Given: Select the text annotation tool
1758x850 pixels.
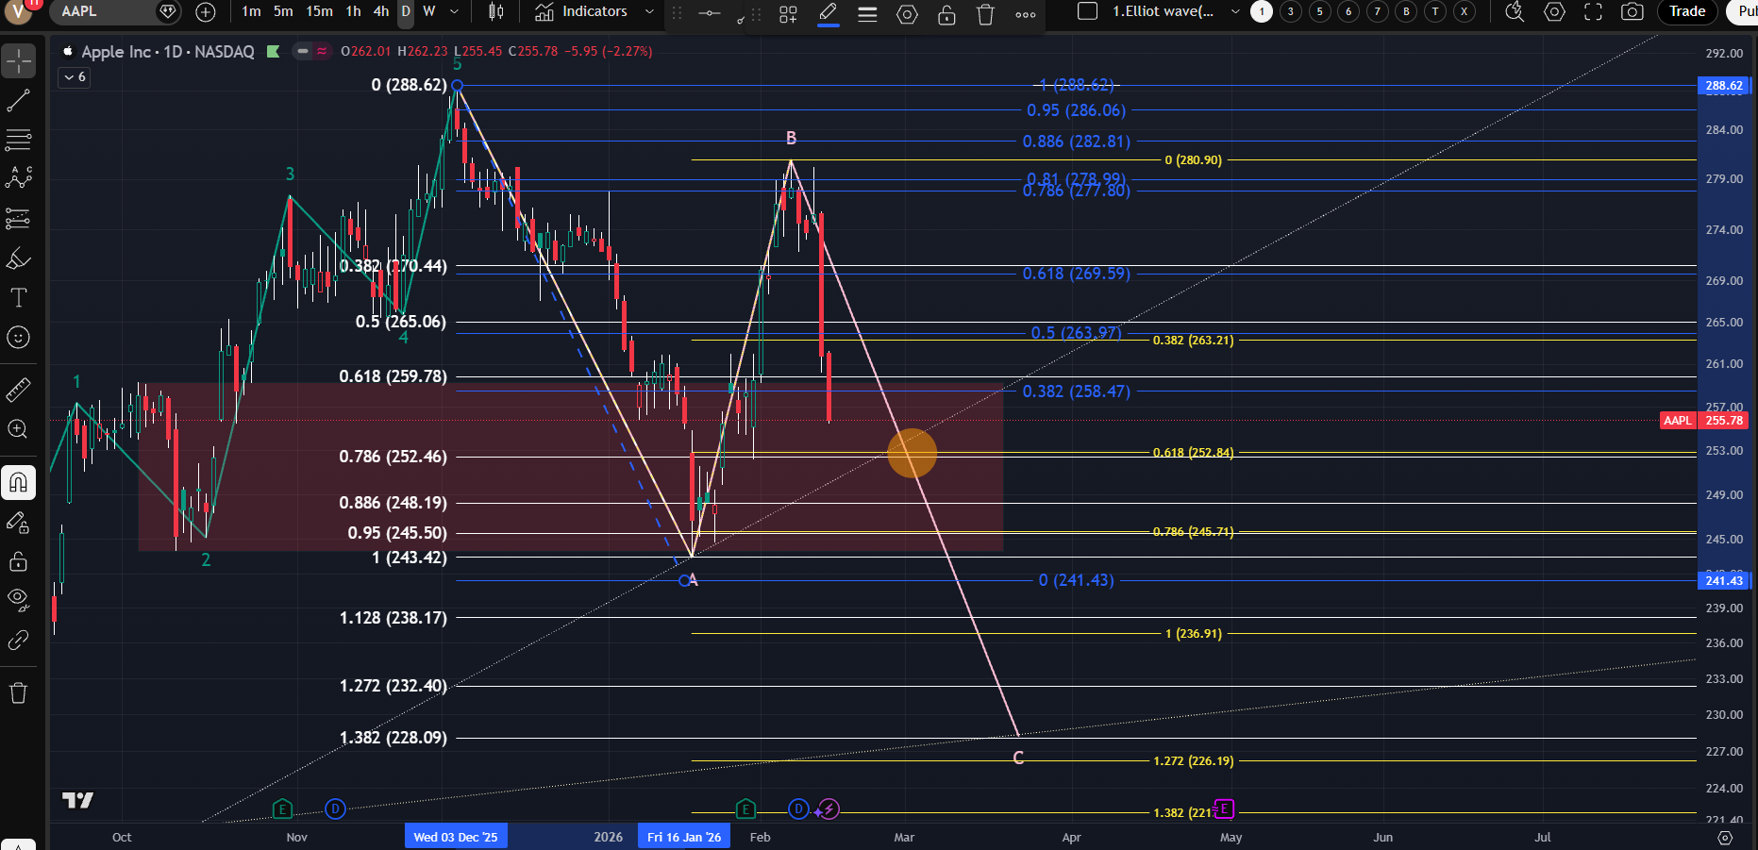Looking at the screenshot, I should coord(18,298).
